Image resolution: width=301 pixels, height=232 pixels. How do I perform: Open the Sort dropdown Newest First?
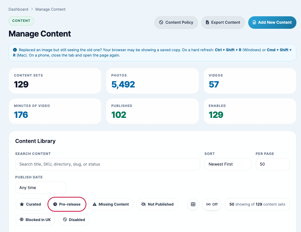click(x=228, y=164)
